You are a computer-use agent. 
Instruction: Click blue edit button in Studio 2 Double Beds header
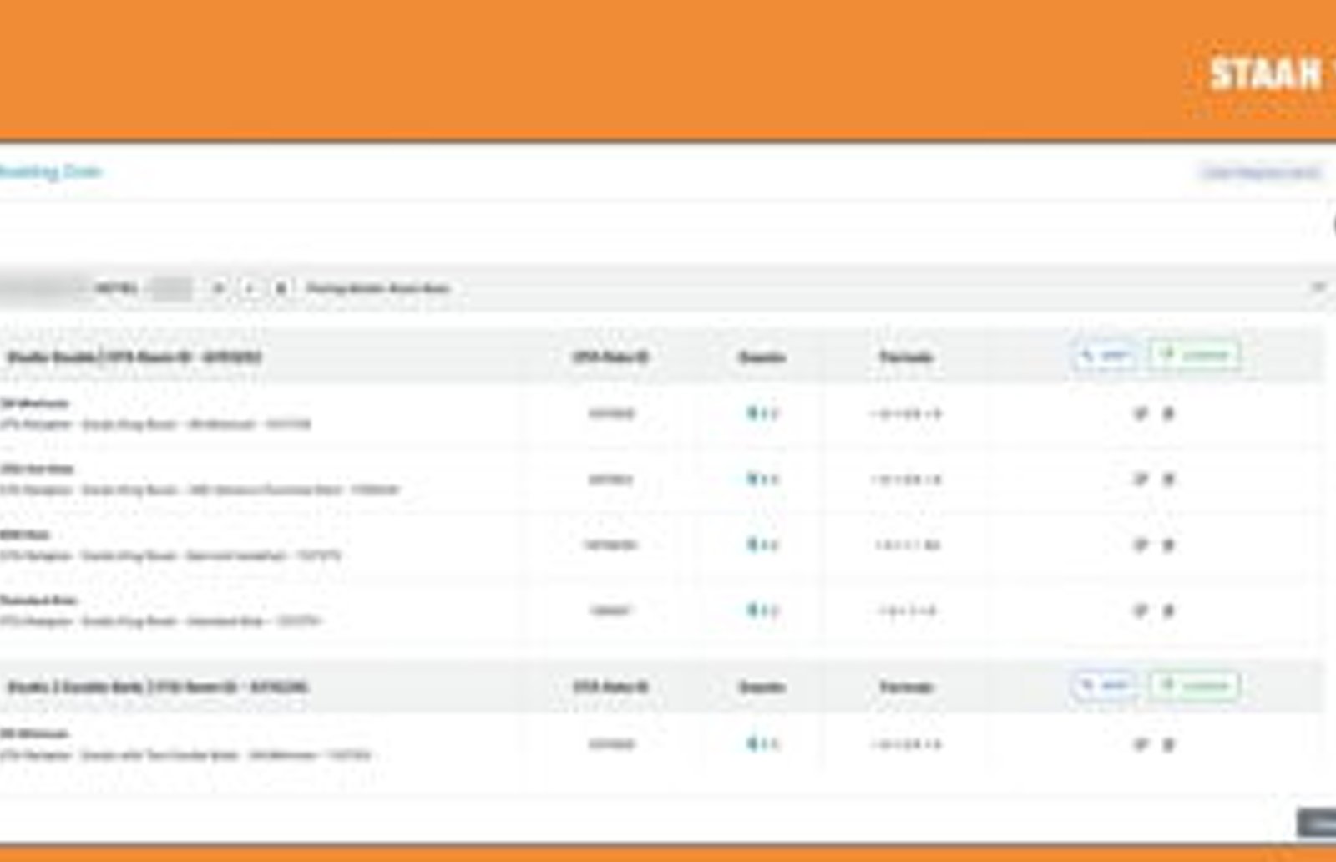1104,686
